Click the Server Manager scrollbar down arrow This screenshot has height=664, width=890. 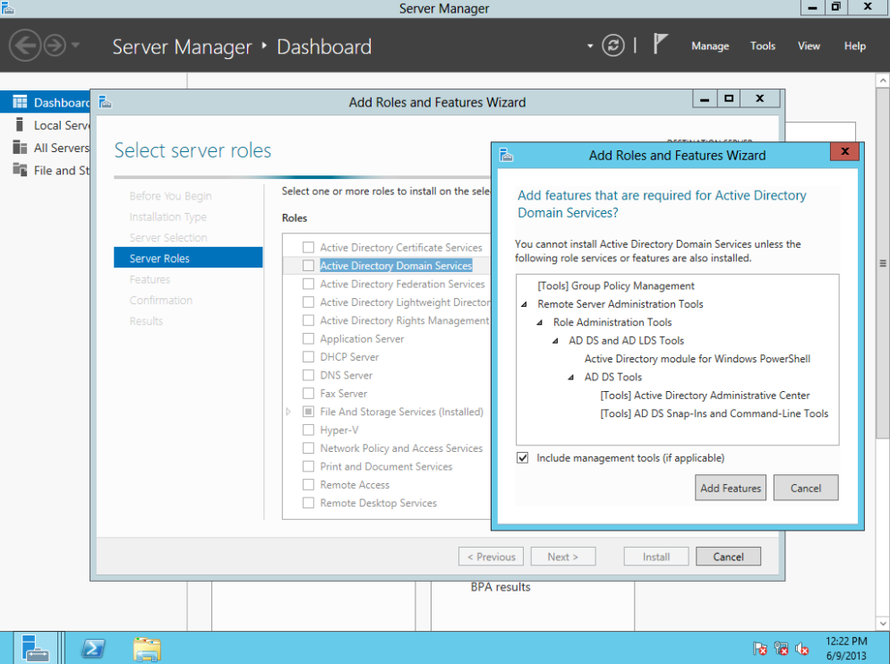tap(883, 624)
